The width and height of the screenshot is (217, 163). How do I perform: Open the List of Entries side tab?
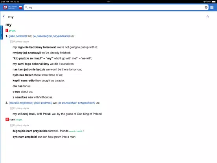2,33
